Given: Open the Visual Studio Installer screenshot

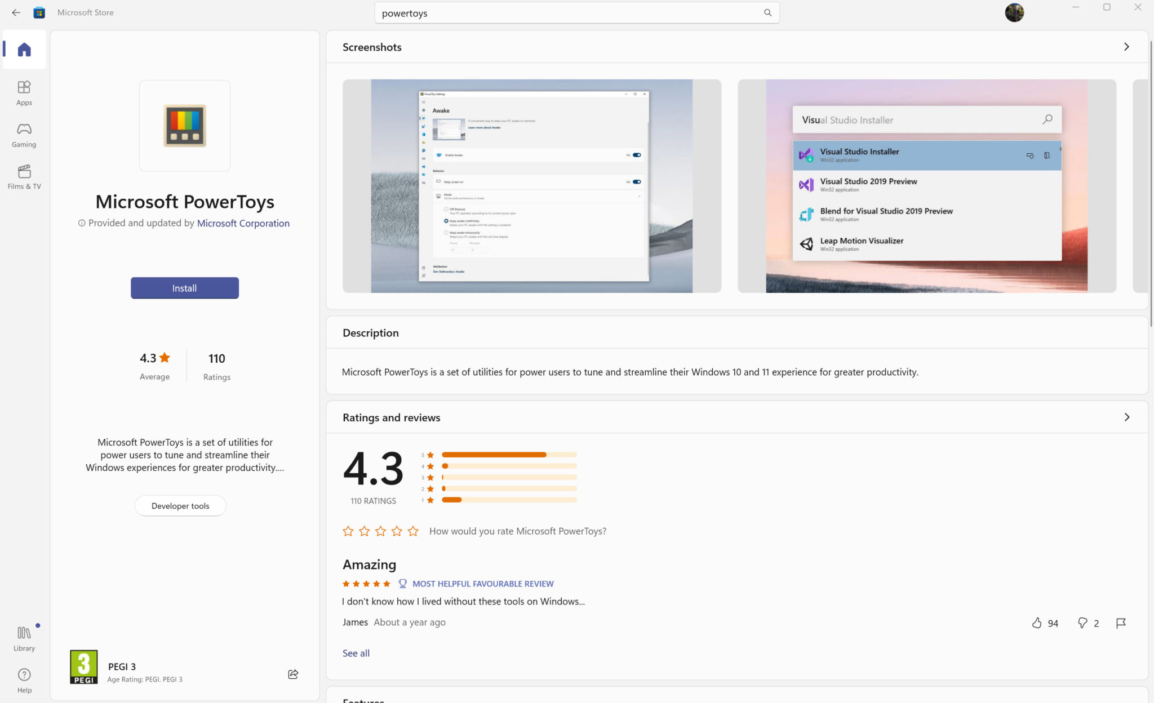Looking at the screenshot, I should [x=926, y=186].
